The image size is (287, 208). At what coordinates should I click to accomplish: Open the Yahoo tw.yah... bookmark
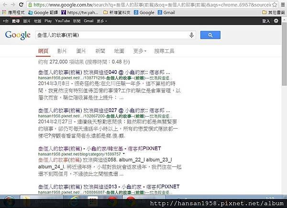point(80,12)
